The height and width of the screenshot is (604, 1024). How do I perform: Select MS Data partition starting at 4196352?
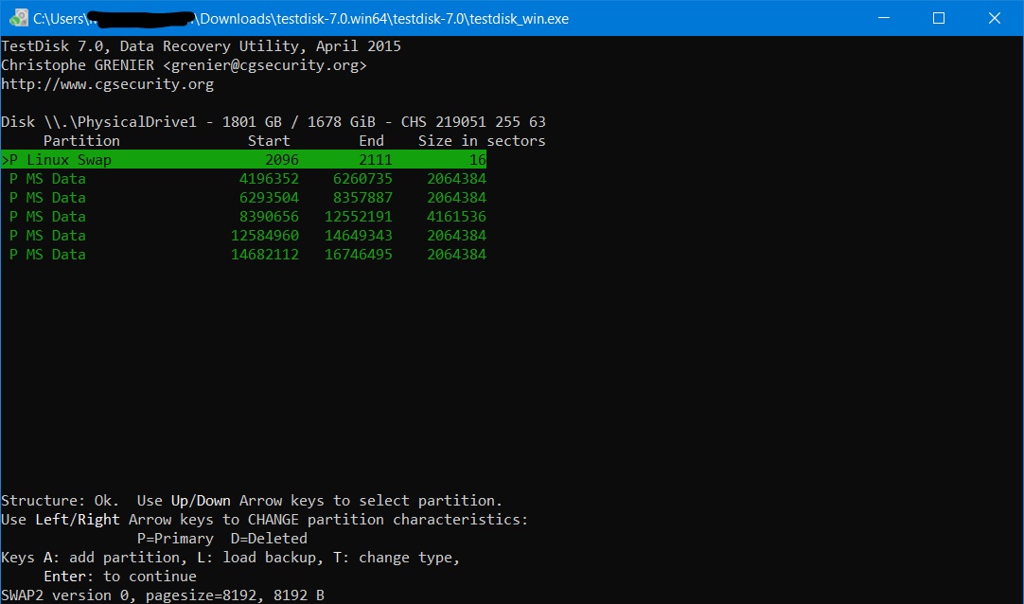248,178
